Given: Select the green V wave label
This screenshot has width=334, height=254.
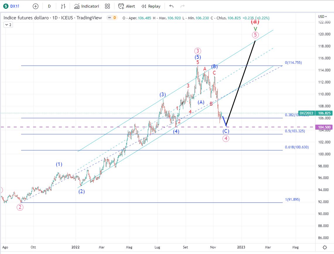Looking at the screenshot, I should click(255, 29).
